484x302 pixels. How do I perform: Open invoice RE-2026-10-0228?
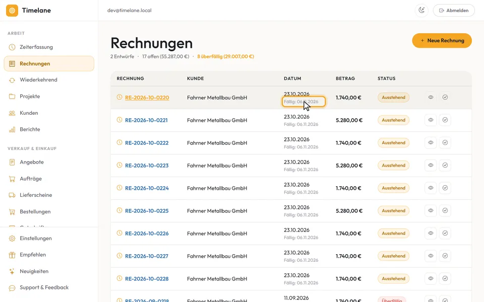point(147,279)
